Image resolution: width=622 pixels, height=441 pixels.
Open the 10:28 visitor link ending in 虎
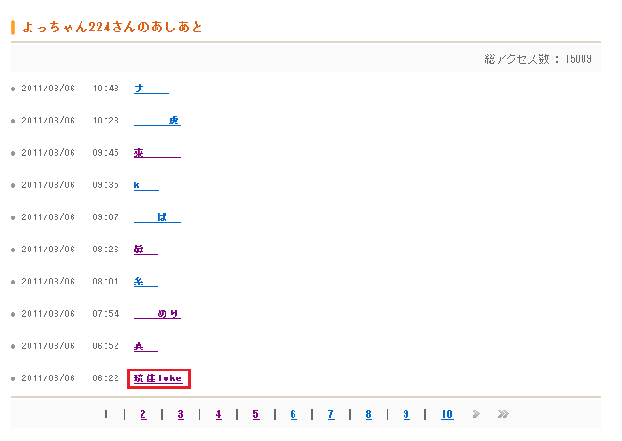pyautogui.click(x=158, y=121)
